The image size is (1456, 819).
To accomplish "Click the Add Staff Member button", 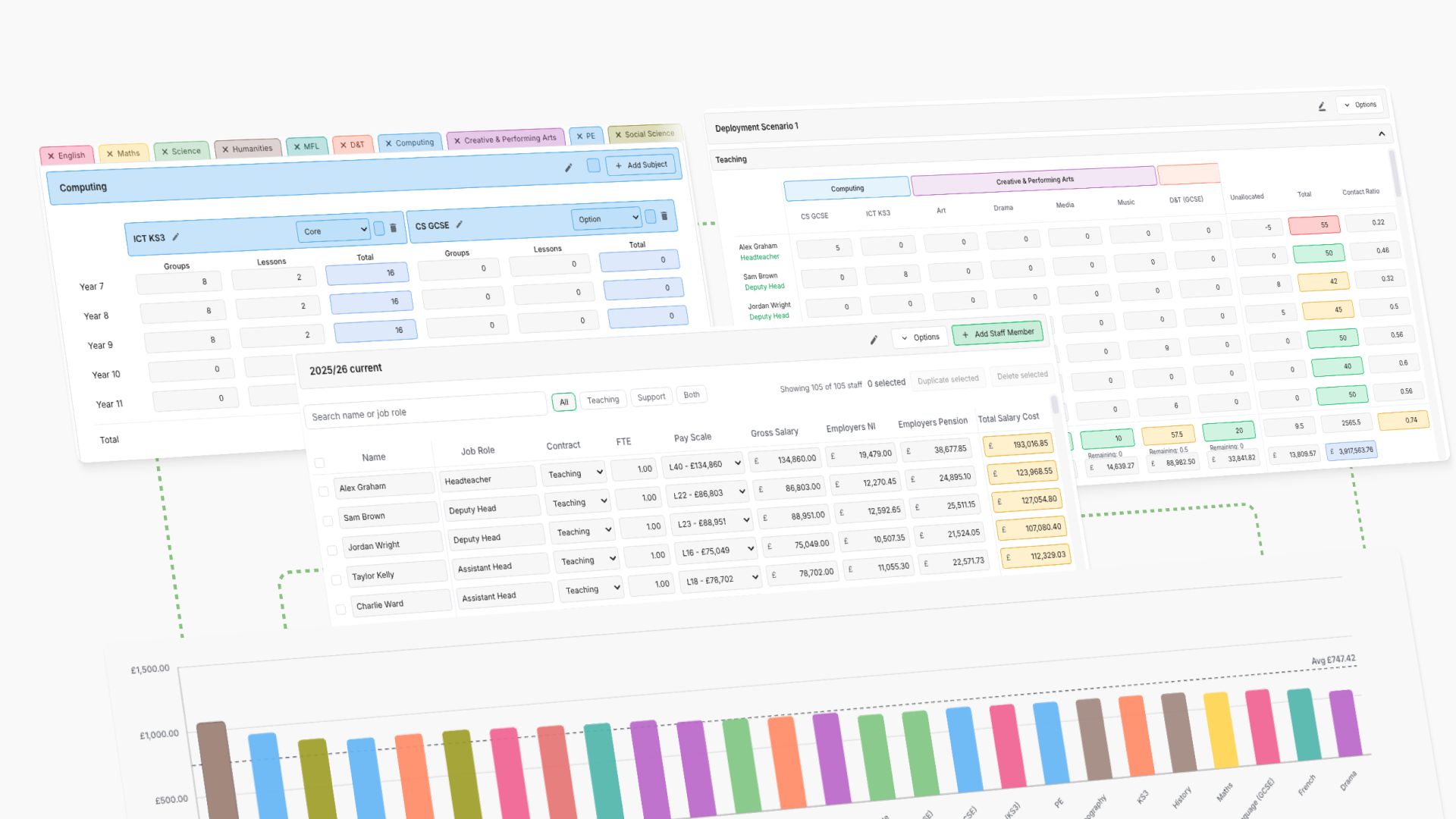I will (x=997, y=333).
